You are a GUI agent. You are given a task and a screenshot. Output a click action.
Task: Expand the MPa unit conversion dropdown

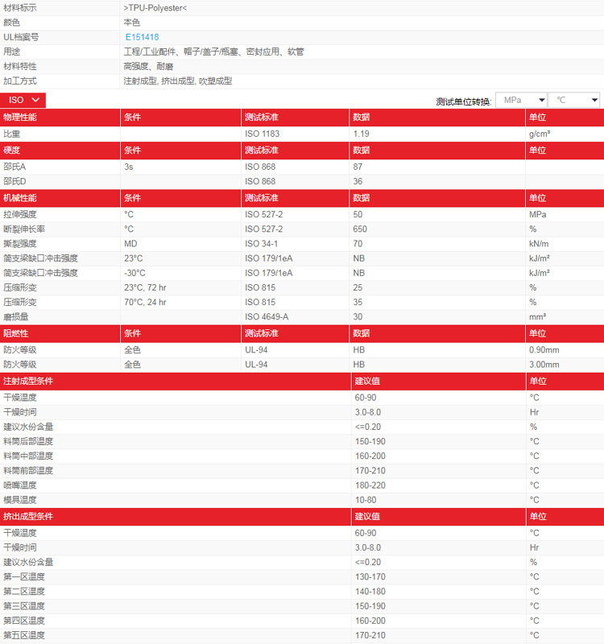[x=520, y=100]
